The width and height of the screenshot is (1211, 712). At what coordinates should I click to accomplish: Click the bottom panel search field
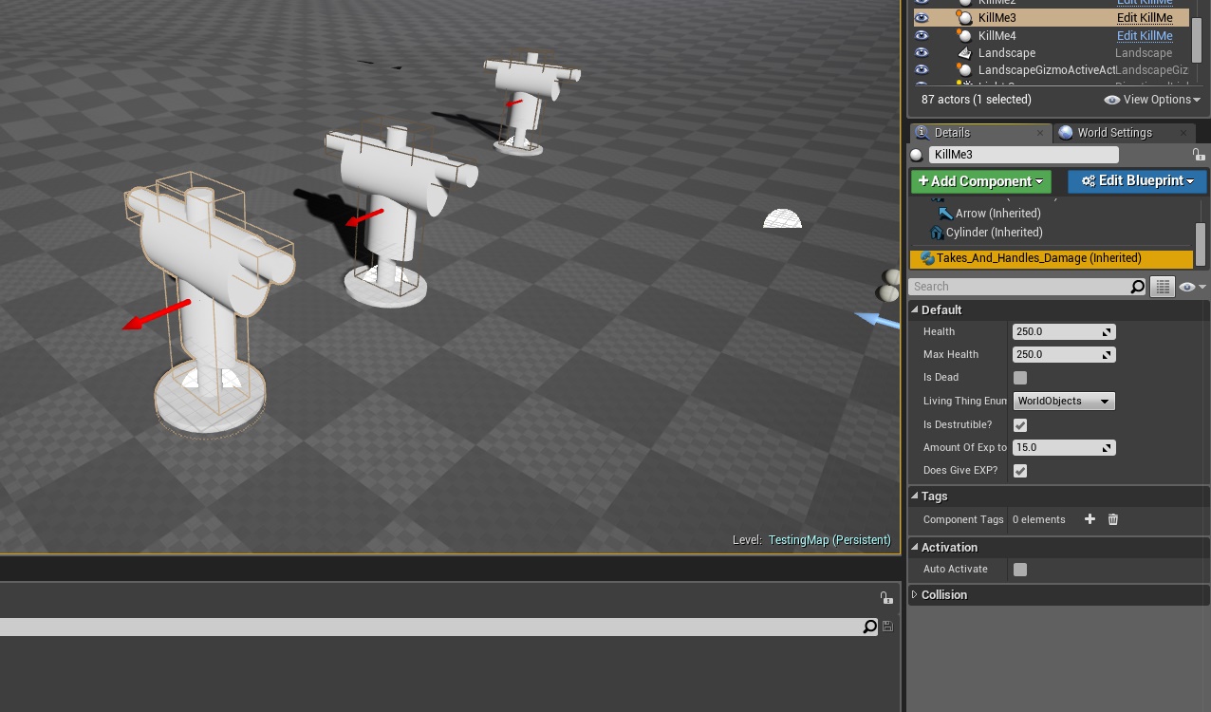431,627
